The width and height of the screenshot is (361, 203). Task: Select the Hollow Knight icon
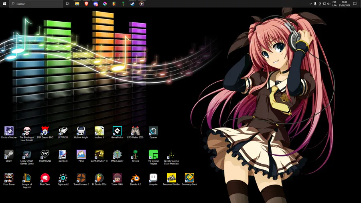tap(81, 131)
